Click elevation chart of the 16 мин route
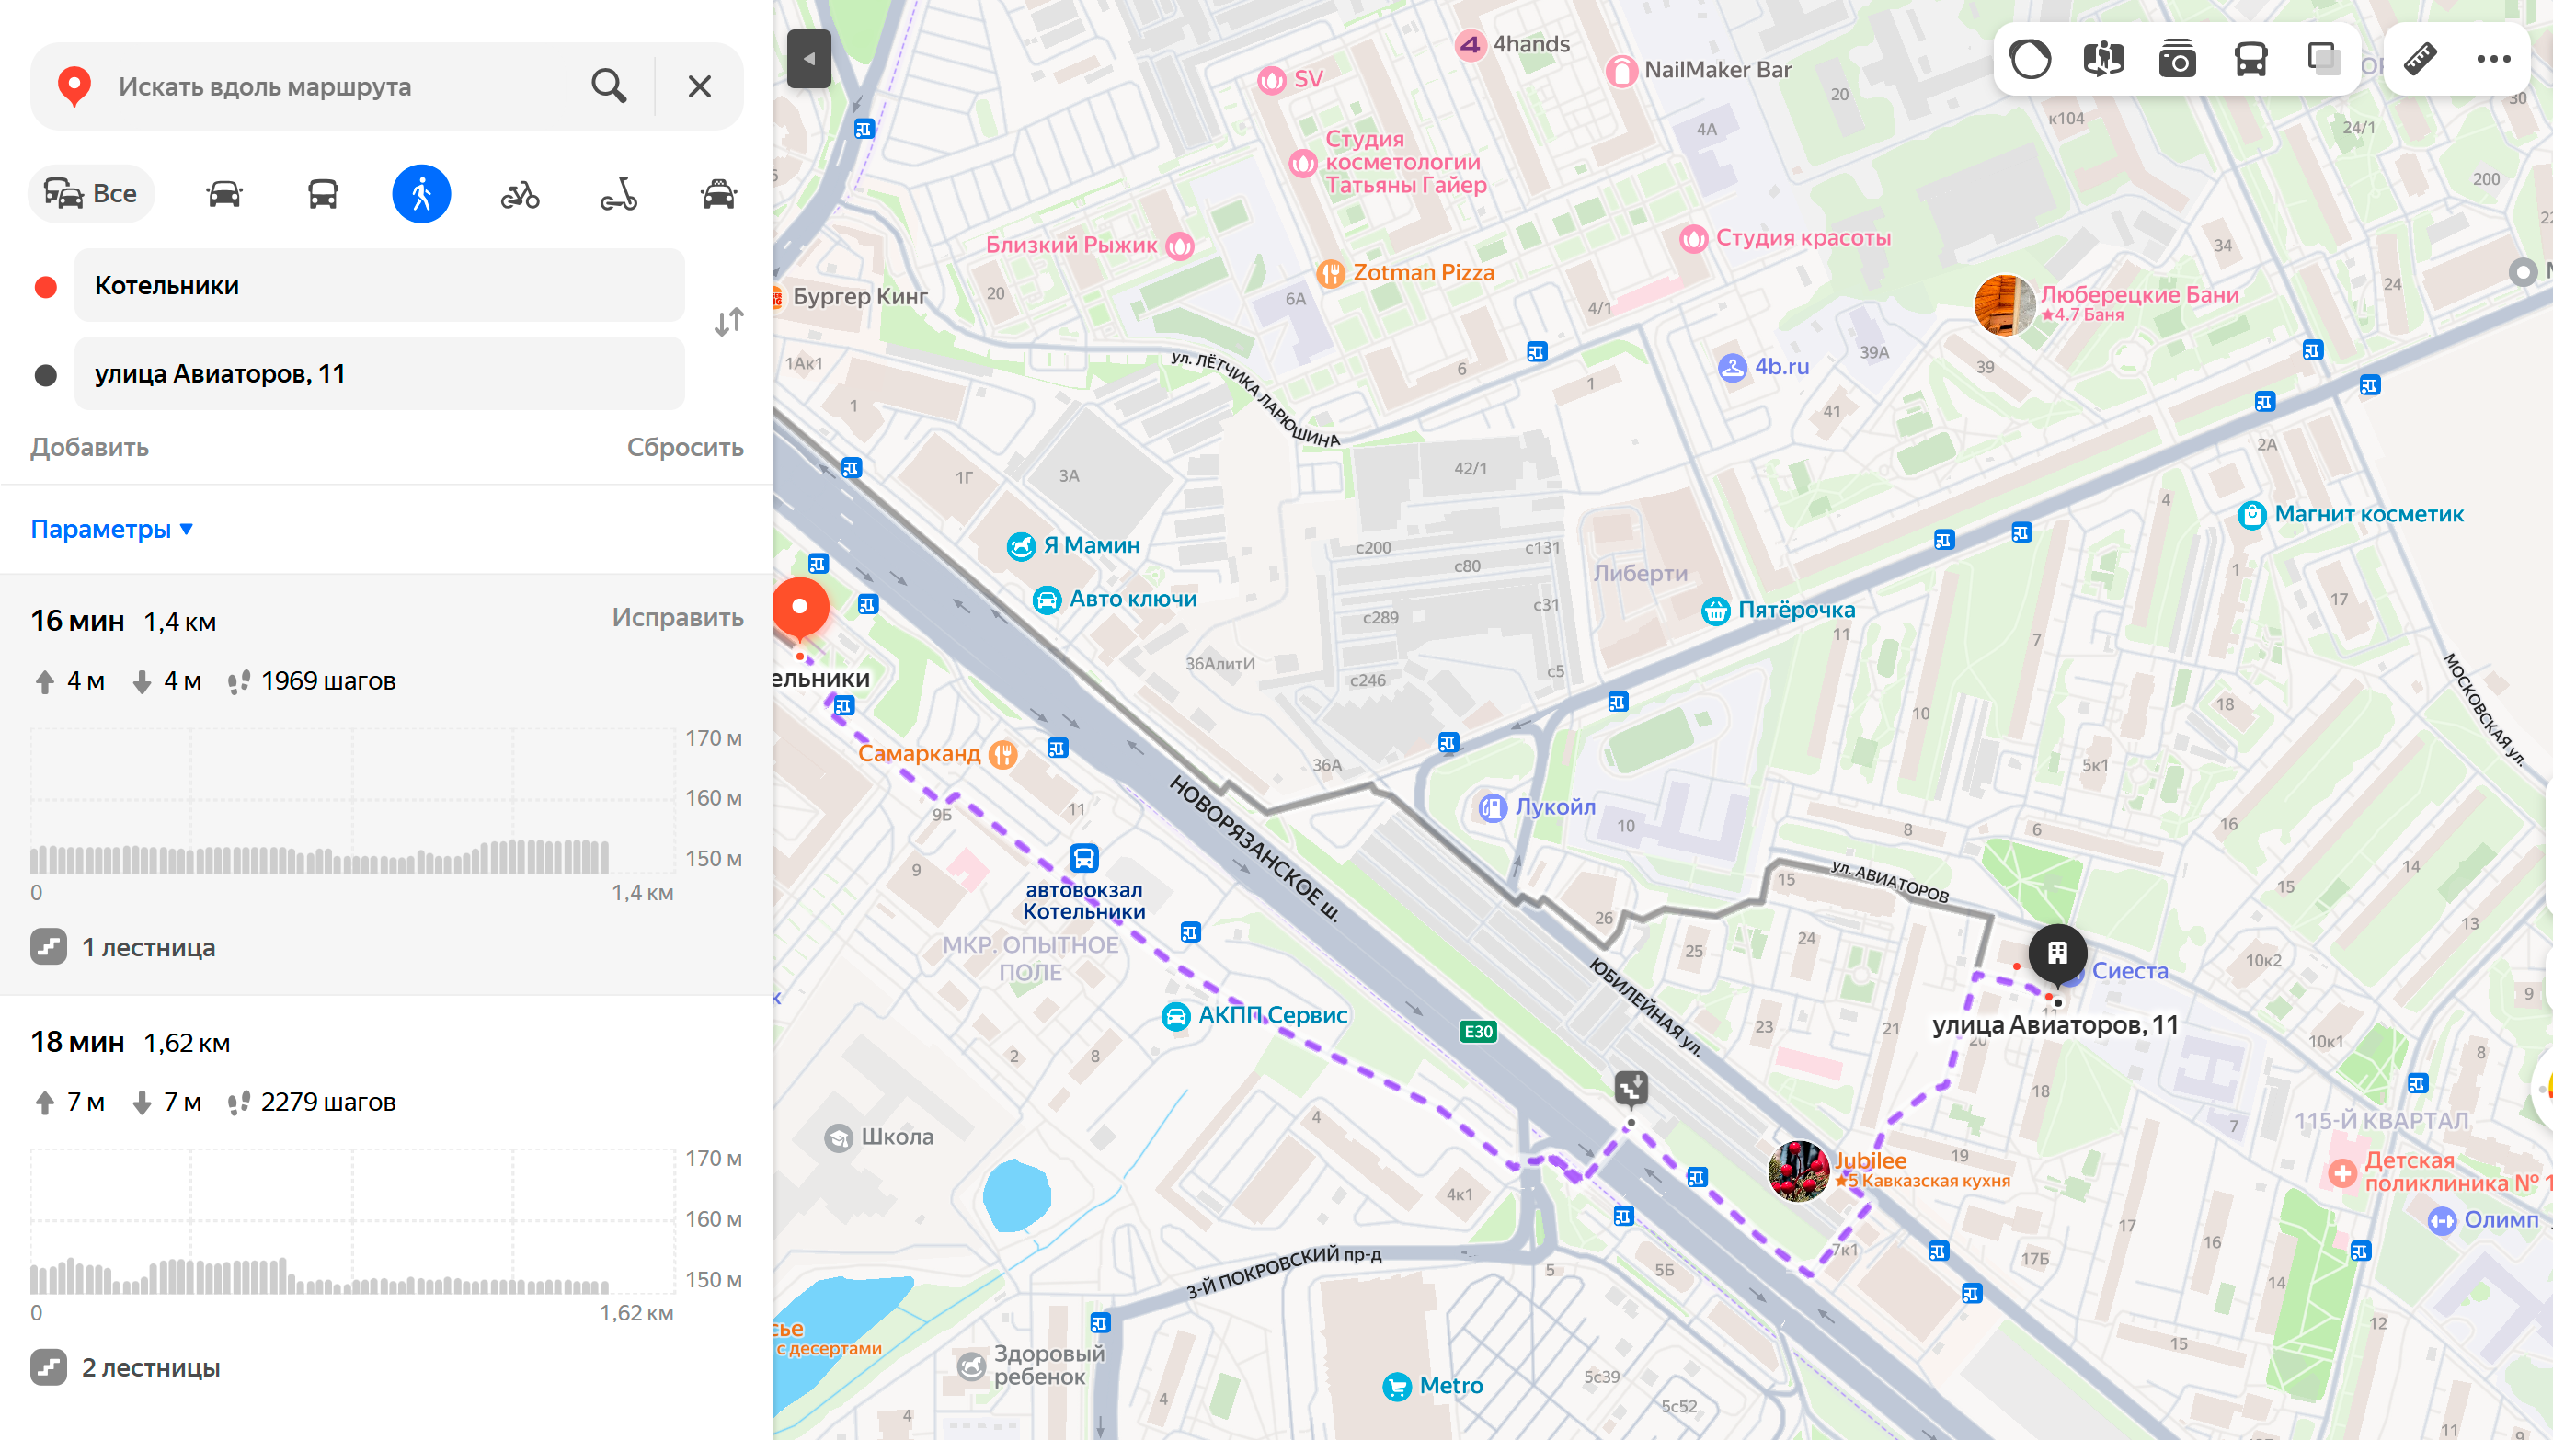 (353, 803)
